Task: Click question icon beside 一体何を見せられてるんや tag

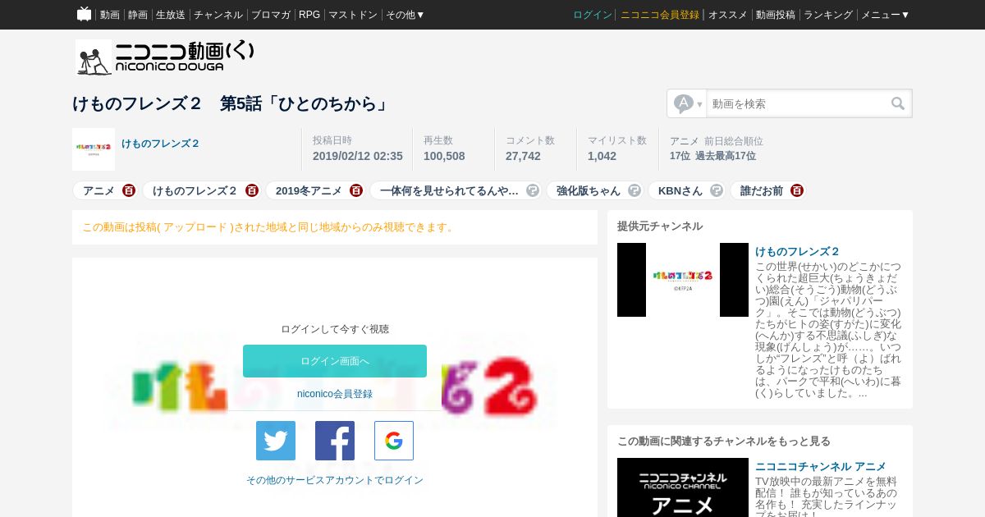Action: [x=533, y=190]
